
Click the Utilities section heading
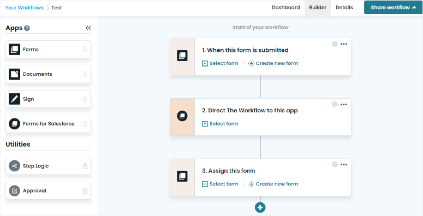18,144
